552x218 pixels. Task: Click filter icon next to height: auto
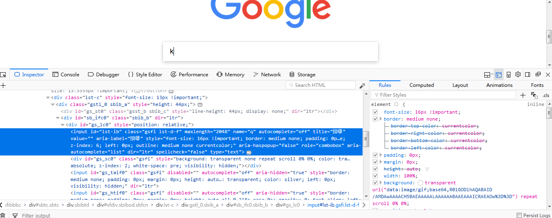click(427, 169)
